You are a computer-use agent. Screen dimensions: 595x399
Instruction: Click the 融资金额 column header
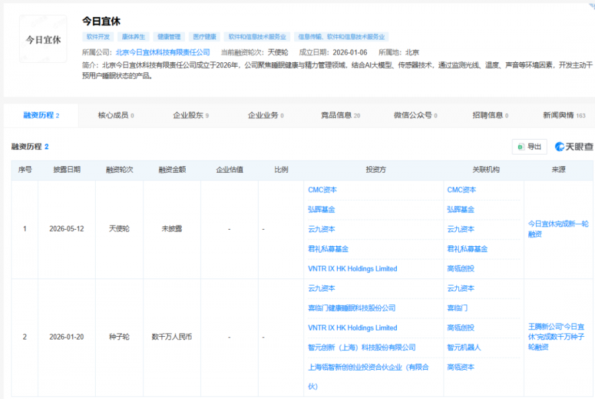coord(173,169)
